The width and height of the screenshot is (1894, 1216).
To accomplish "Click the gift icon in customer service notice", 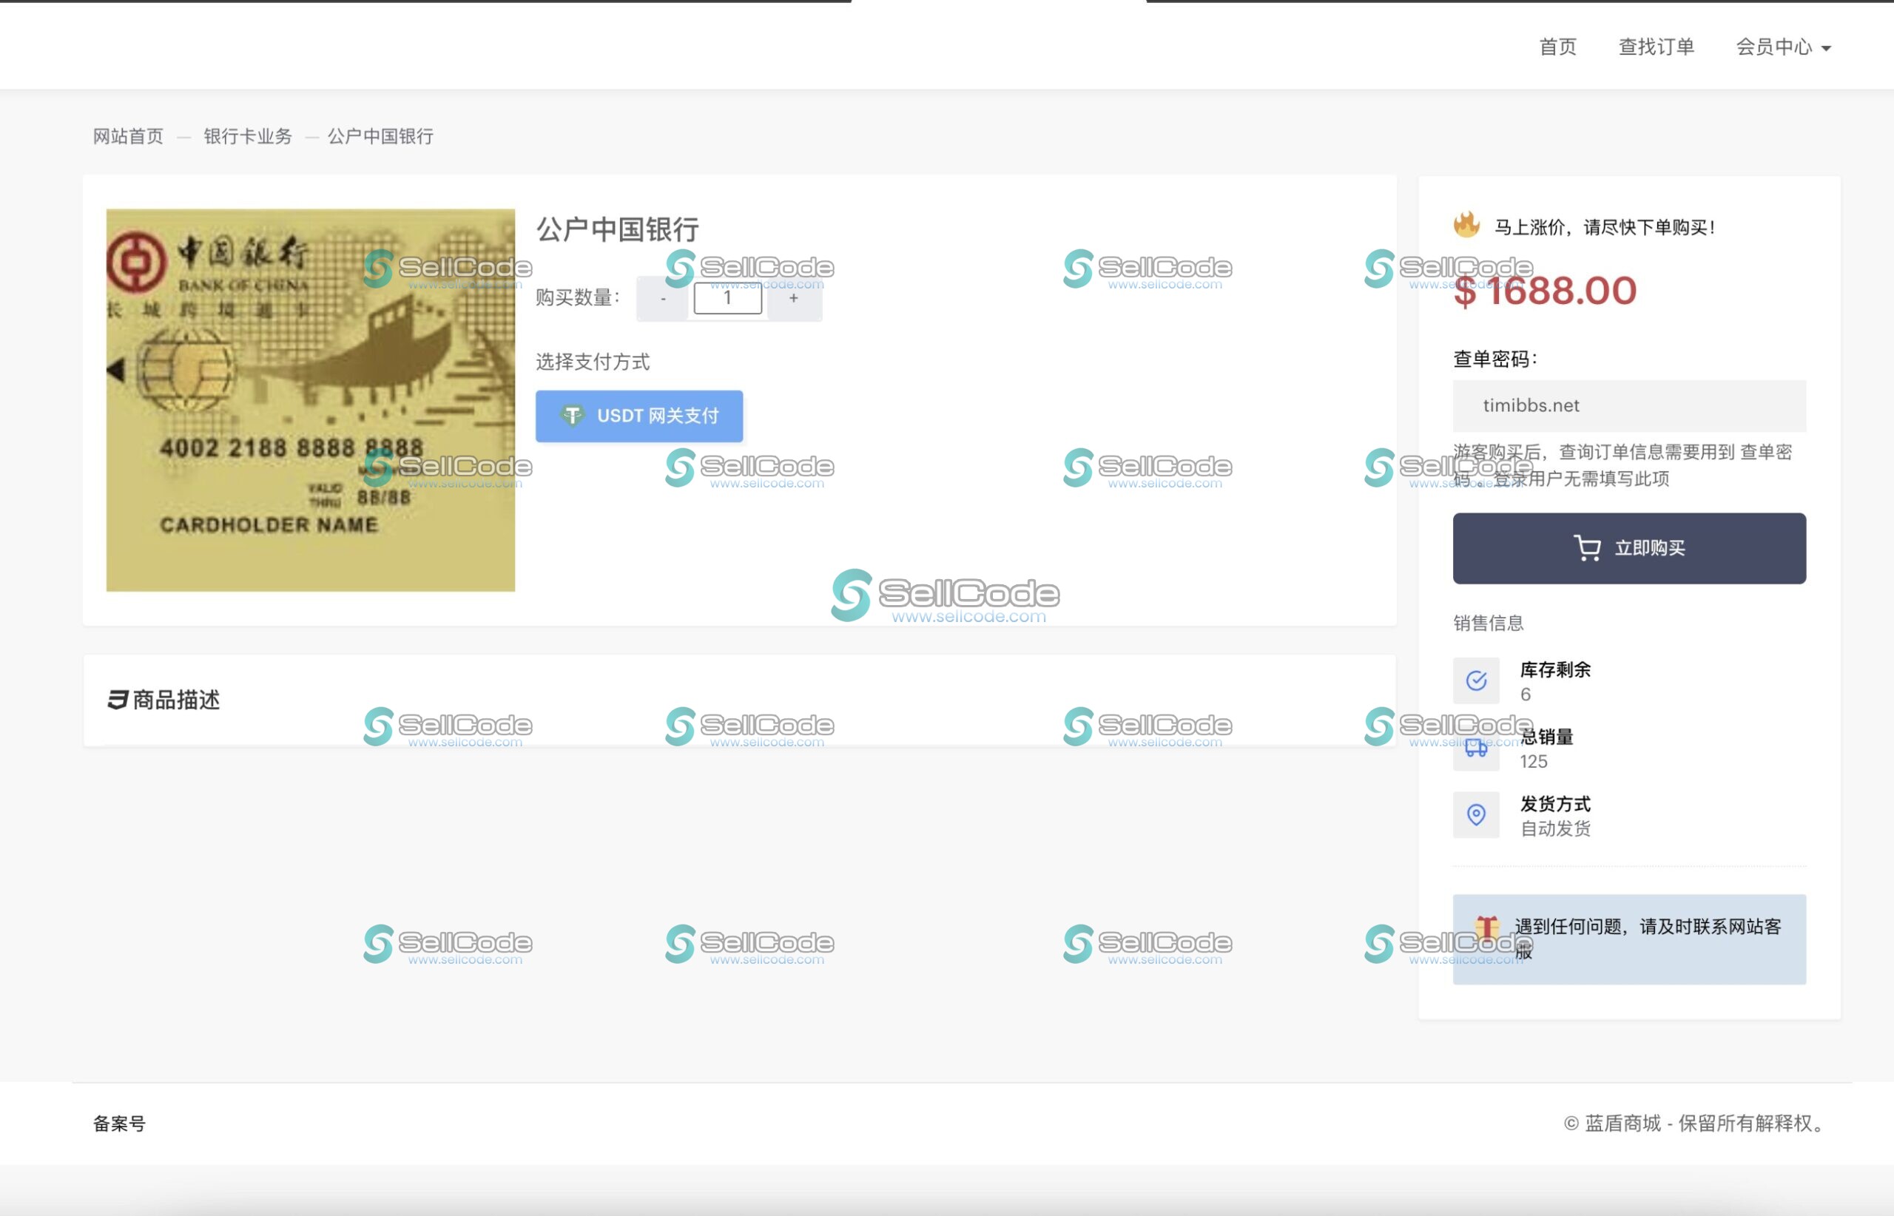I will (1486, 928).
